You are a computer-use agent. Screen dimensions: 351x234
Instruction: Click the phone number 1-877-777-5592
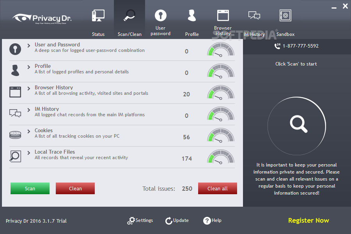[300, 46]
